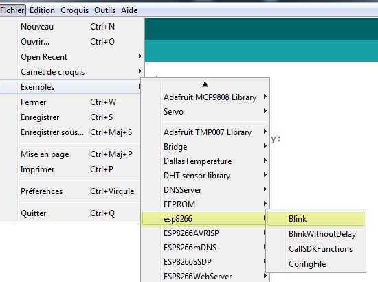The width and height of the screenshot is (378, 282).
Task: Expand DNSServer examples submenu
Action: [205, 190]
